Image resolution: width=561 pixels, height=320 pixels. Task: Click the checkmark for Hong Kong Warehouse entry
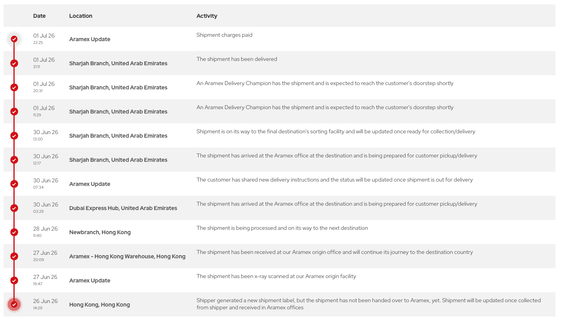click(14, 256)
